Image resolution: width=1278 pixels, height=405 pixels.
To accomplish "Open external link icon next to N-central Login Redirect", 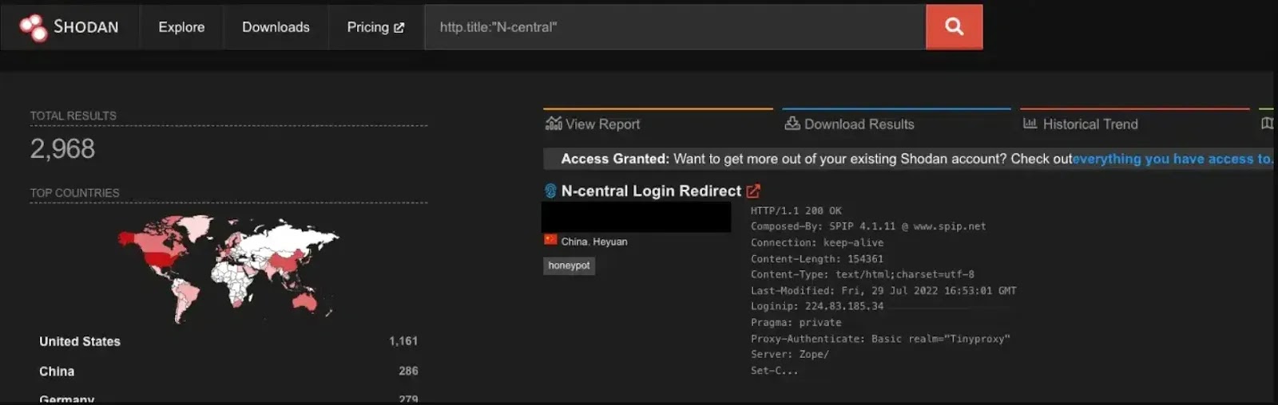I will tap(753, 191).
